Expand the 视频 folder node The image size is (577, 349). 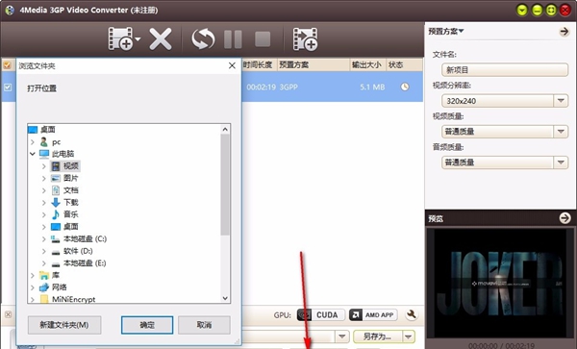point(44,166)
